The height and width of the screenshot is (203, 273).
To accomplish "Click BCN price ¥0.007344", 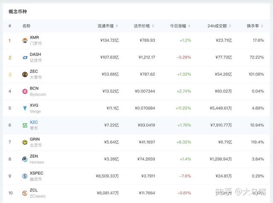I will pos(145,91).
